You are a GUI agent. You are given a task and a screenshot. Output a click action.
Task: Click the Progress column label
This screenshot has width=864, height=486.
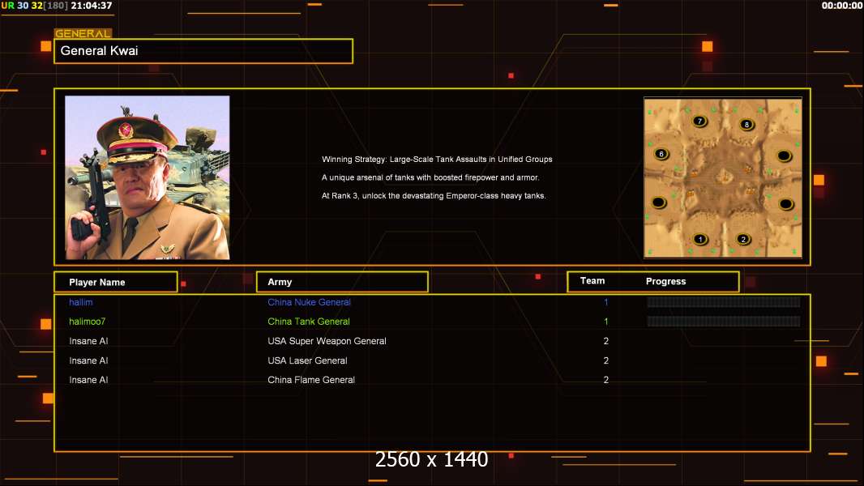pyautogui.click(x=665, y=282)
